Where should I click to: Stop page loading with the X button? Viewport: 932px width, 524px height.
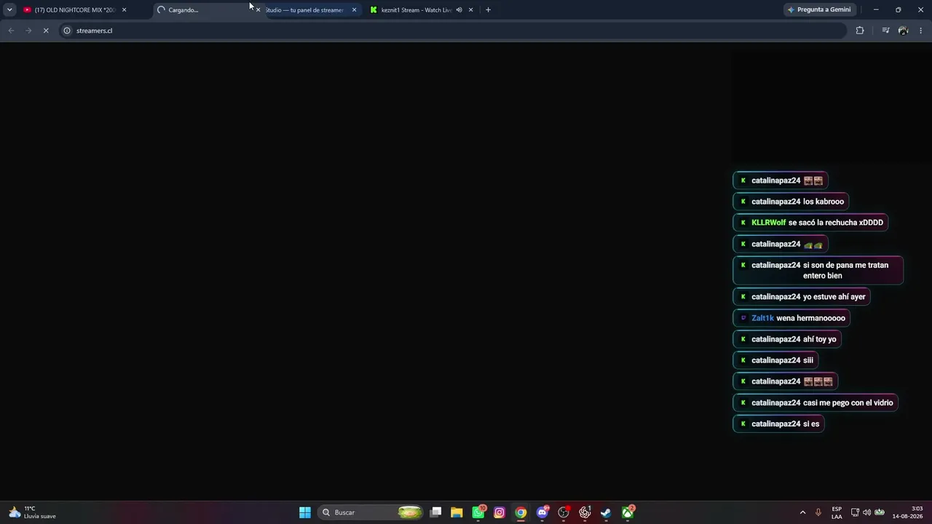coord(45,31)
